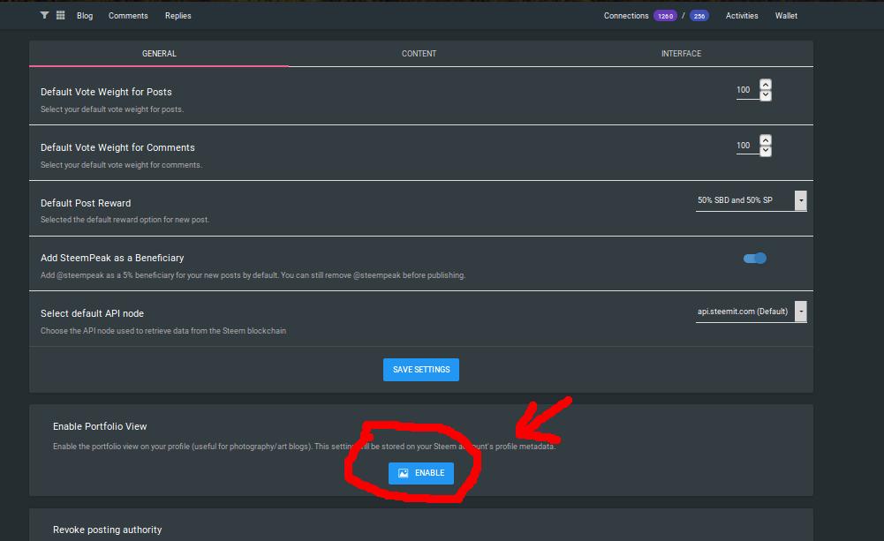Open the Activities page
884x541 pixels.
click(x=742, y=16)
